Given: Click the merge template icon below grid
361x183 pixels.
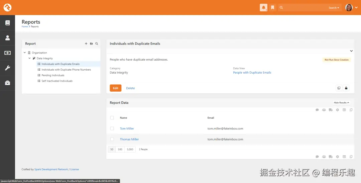Looking at the screenshot, I should [x=351, y=157].
